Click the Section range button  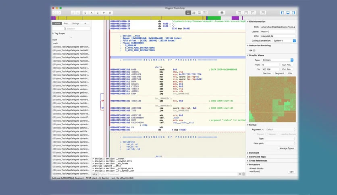(267, 73)
